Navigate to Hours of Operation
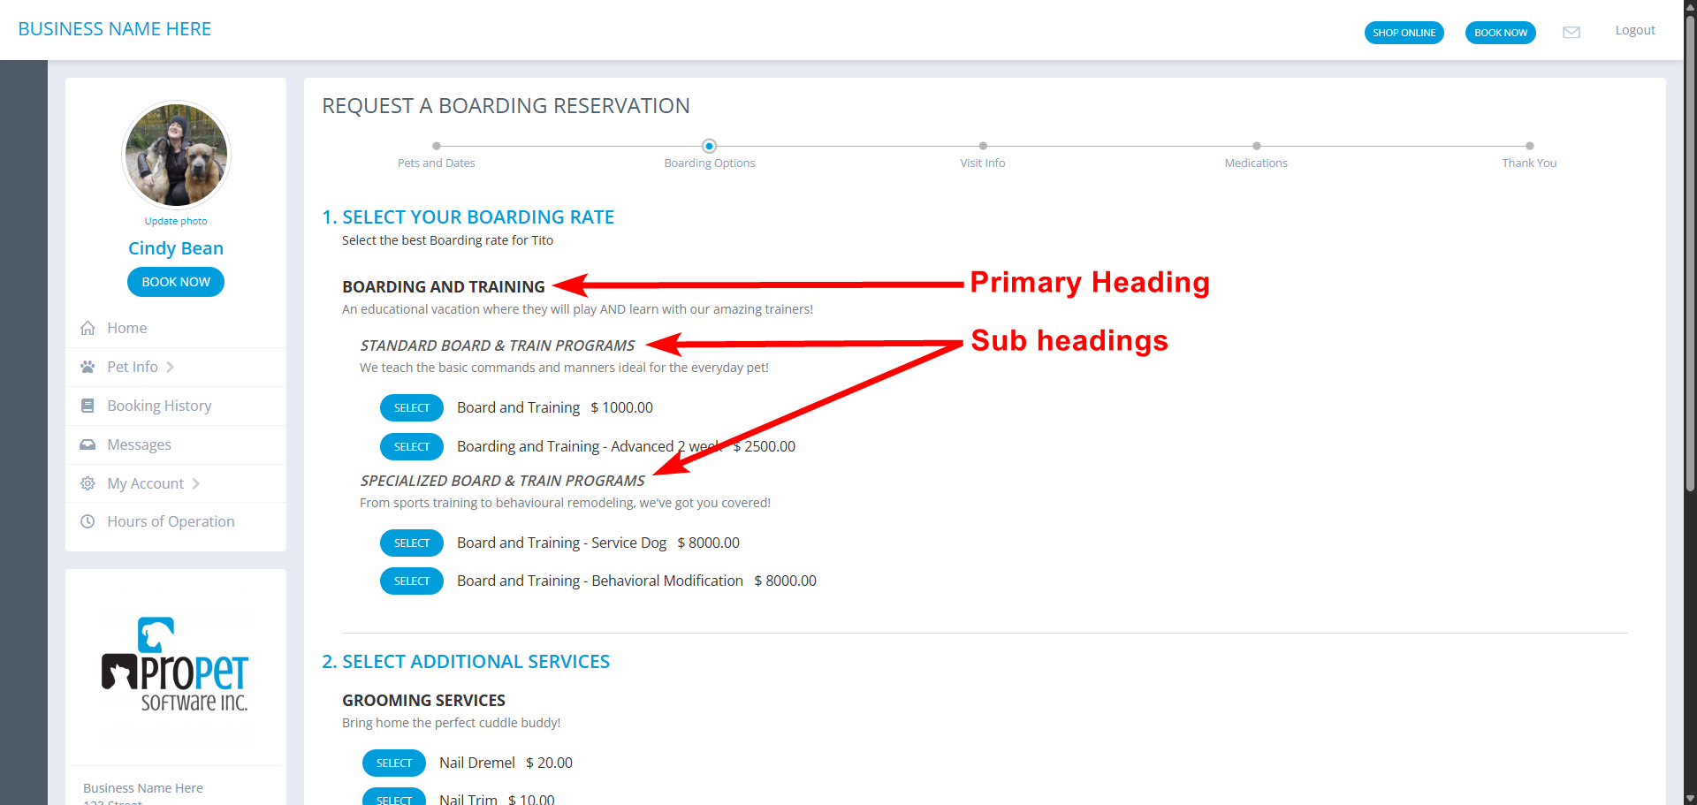This screenshot has width=1697, height=805. pyautogui.click(x=170, y=521)
